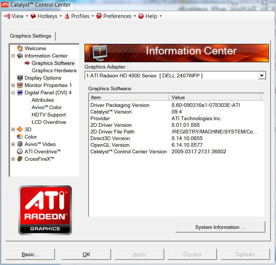The height and width of the screenshot is (265, 276).
Task: Open the Help menu
Action: click(150, 16)
